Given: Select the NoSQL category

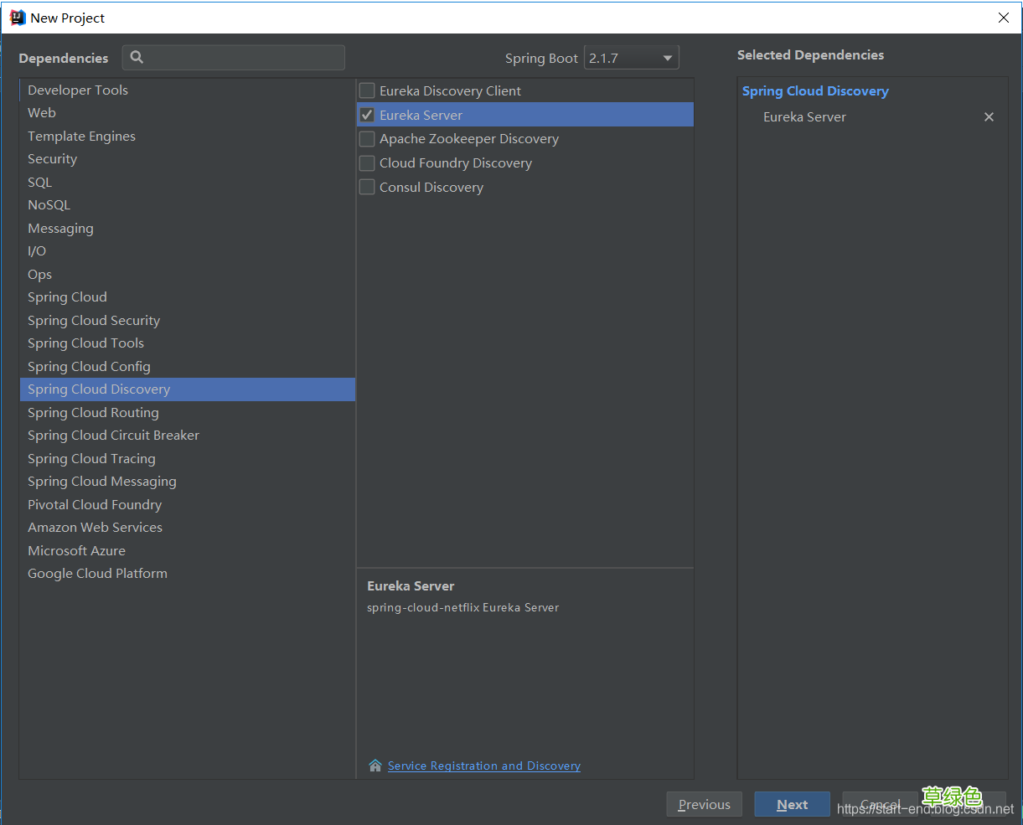Looking at the screenshot, I should (188, 205).
